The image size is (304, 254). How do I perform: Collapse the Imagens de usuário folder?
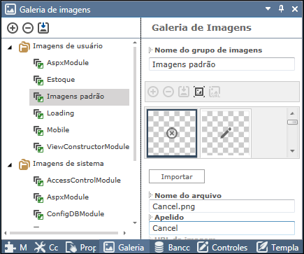10,48
